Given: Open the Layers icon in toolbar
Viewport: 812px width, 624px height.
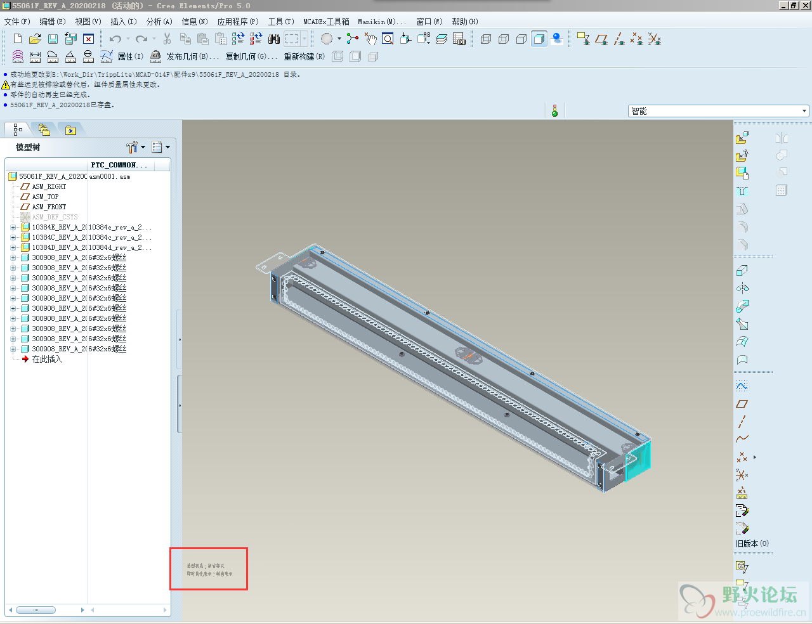Looking at the screenshot, I should (442, 39).
